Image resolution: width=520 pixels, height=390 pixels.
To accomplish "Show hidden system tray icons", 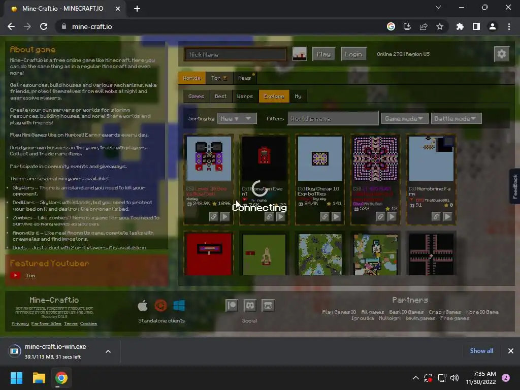I will pos(415,378).
